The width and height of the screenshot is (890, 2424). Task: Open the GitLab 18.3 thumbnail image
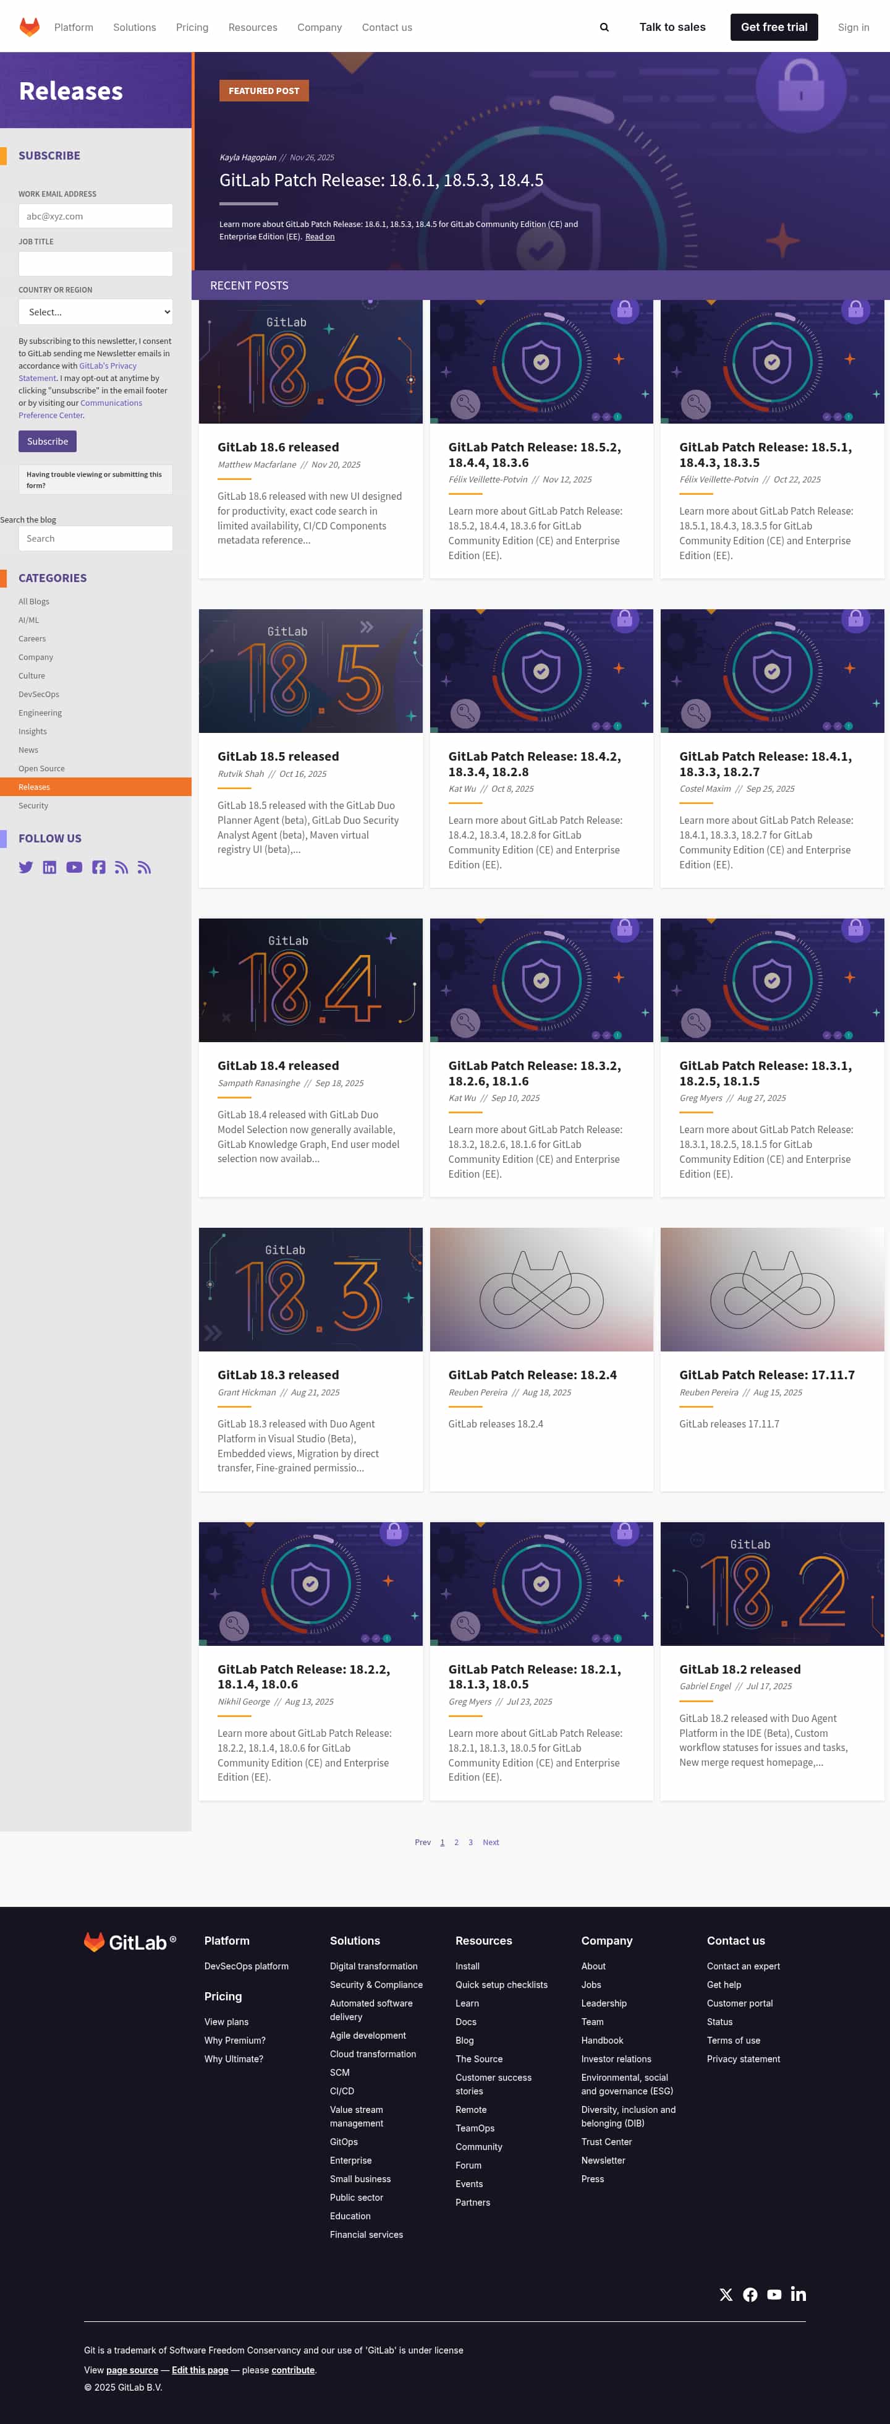(311, 1289)
